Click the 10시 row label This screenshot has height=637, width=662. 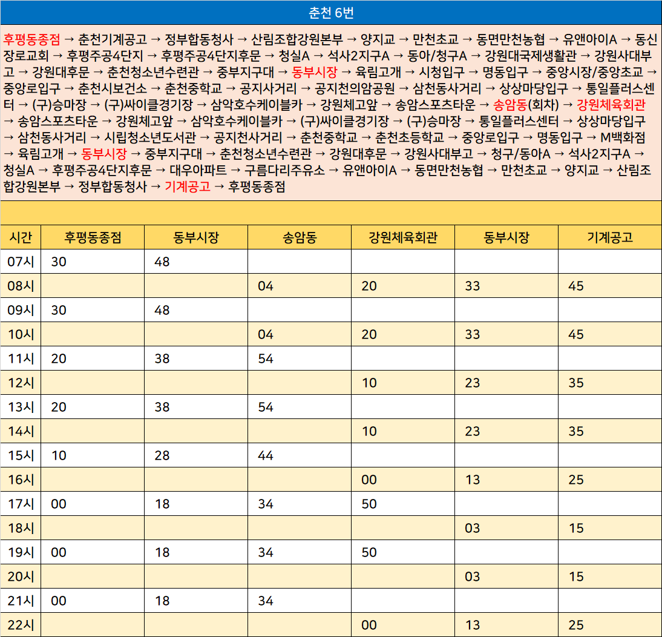[x=21, y=334]
